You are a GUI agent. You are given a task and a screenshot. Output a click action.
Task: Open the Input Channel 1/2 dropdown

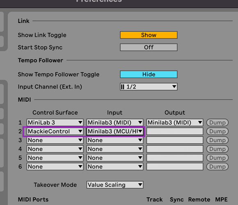pos(149,87)
